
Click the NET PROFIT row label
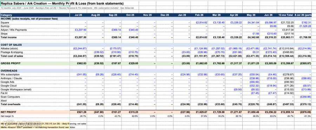coord(8,112)
